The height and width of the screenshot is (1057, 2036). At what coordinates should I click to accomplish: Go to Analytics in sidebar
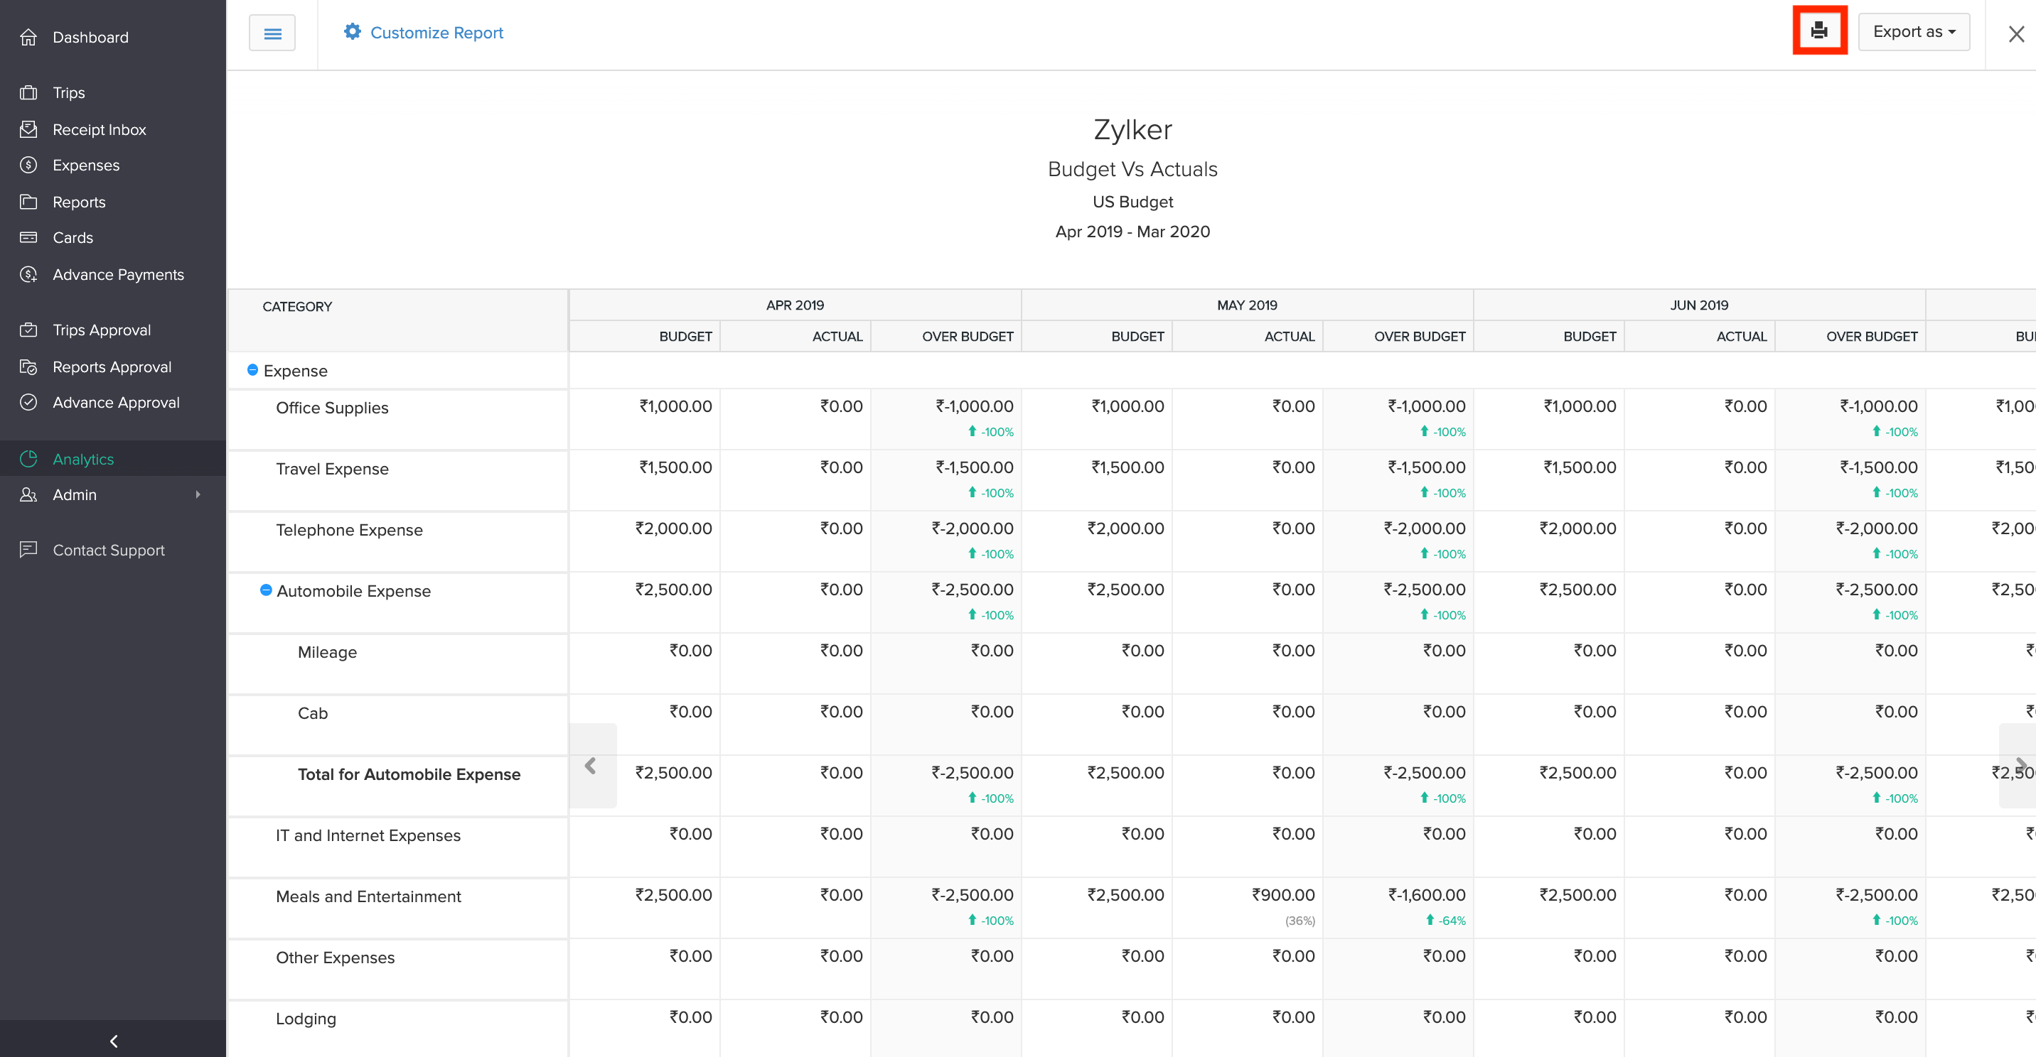click(83, 459)
